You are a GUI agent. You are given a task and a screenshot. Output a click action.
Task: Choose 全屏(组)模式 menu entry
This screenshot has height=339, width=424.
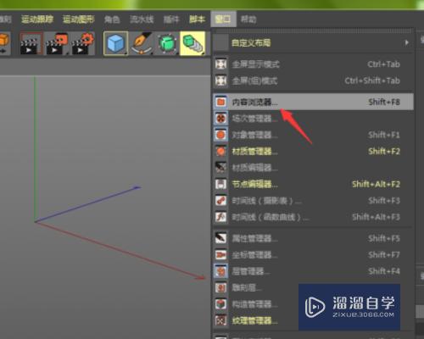point(313,81)
